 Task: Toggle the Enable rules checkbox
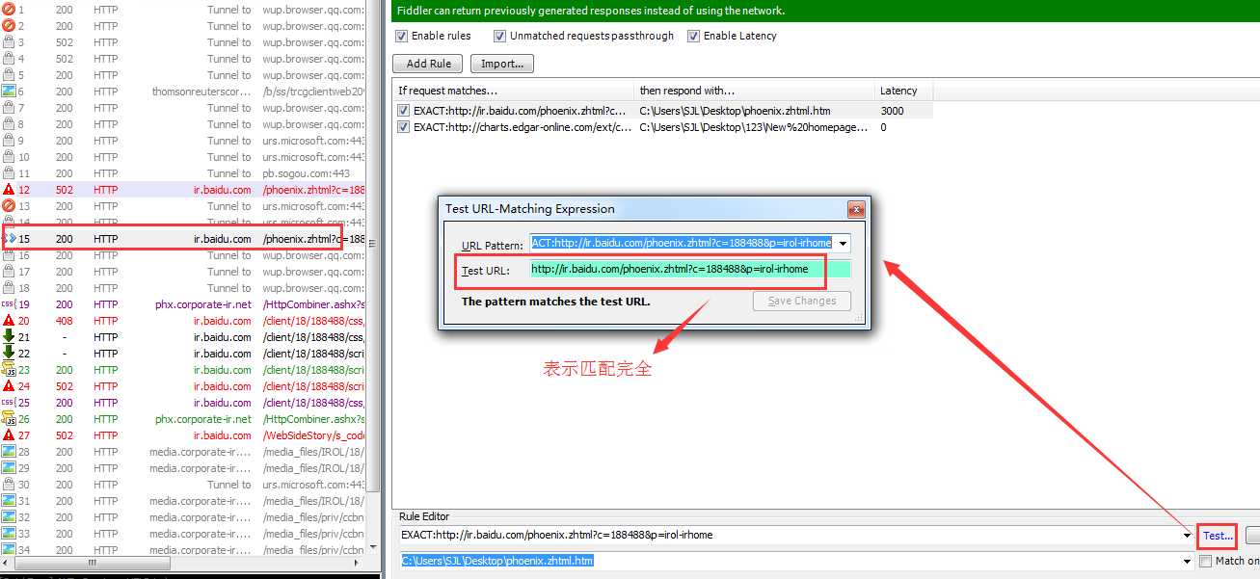(x=402, y=36)
